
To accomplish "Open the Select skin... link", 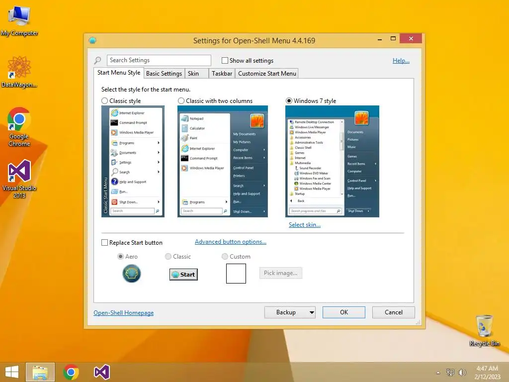I will [305, 225].
